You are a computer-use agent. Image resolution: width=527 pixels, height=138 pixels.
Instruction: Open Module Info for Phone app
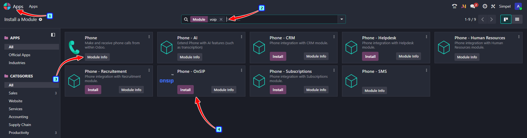(x=97, y=57)
